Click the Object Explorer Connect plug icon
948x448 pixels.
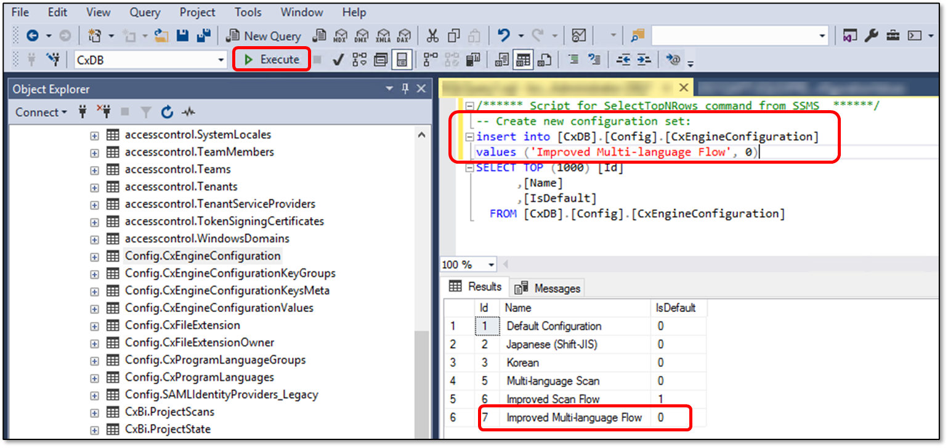click(x=83, y=112)
